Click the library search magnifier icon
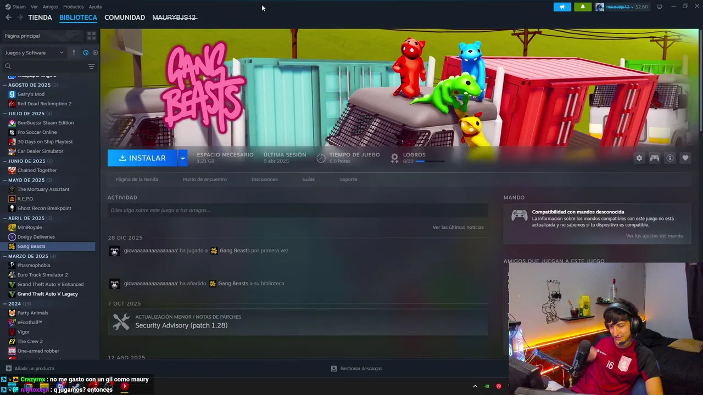 [8, 66]
